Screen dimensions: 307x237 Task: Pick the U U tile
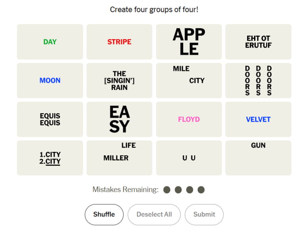(189, 158)
